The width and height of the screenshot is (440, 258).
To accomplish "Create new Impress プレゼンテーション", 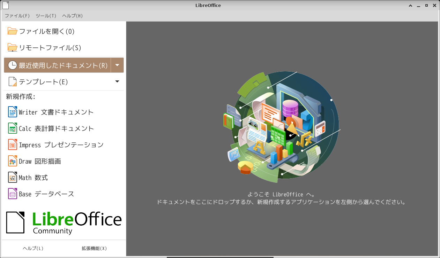I will pyautogui.click(x=64, y=145).
